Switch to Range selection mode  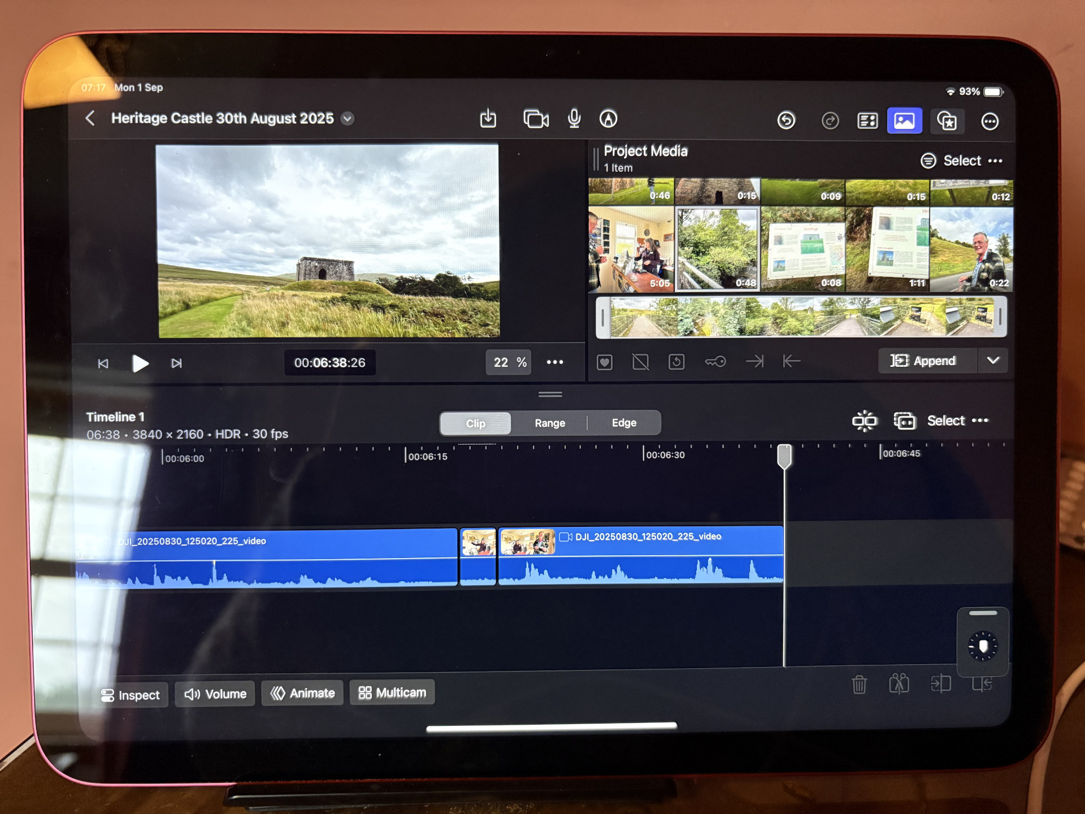(x=549, y=423)
